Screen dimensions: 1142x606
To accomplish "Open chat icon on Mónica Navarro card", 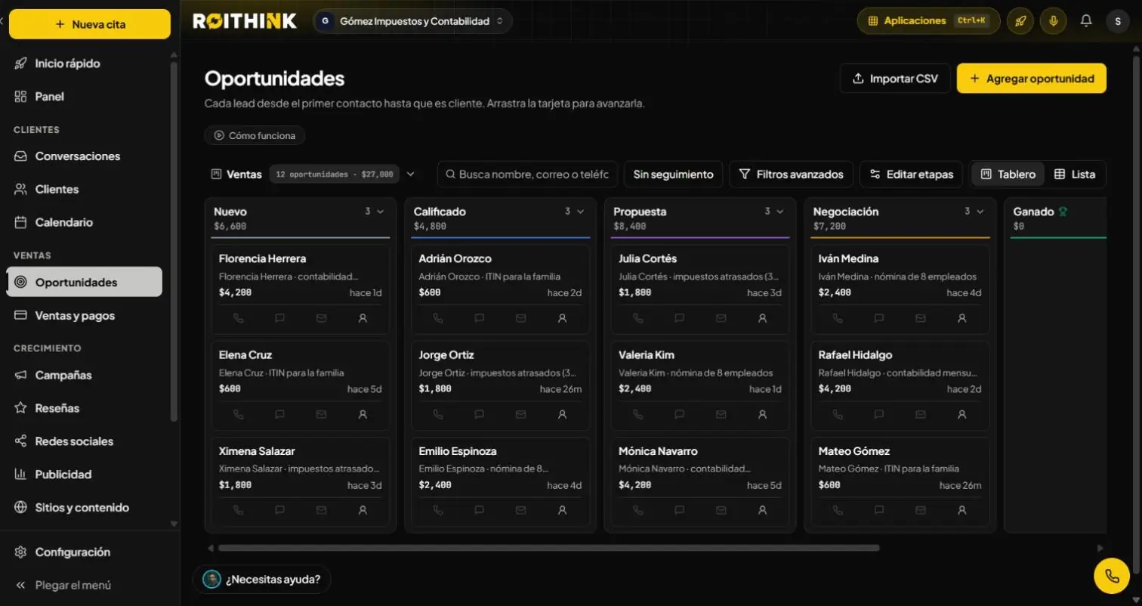I will 679,510.
